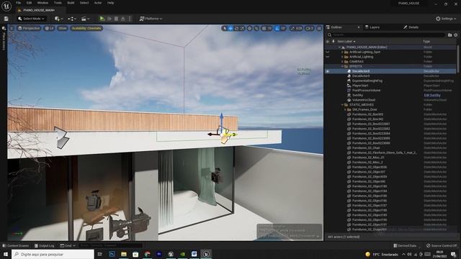The height and width of the screenshot is (259, 461).
Task: Open the Windows Start menu
Action: coord(6,254)
